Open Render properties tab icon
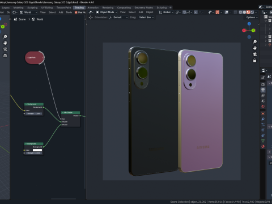272x204 pixels. [x=263, y=84]
